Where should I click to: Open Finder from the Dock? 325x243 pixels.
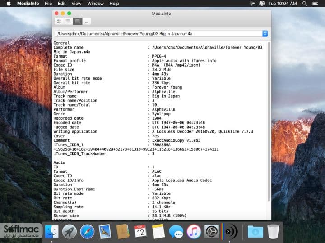(51, 231)
